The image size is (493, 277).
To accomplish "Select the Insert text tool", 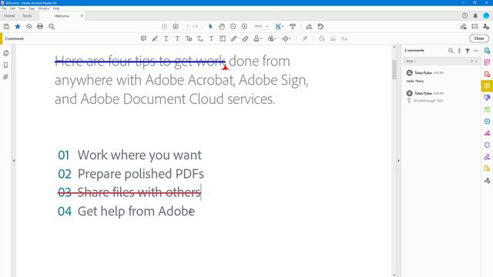I will pos(200,38).
